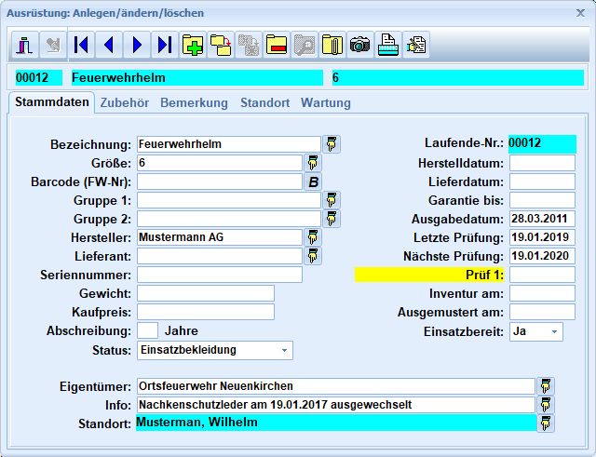Viewport: 596px width, 457px height.
Task: Click the Standort value Musterman, Wilhelm
Action: point(336,423)
